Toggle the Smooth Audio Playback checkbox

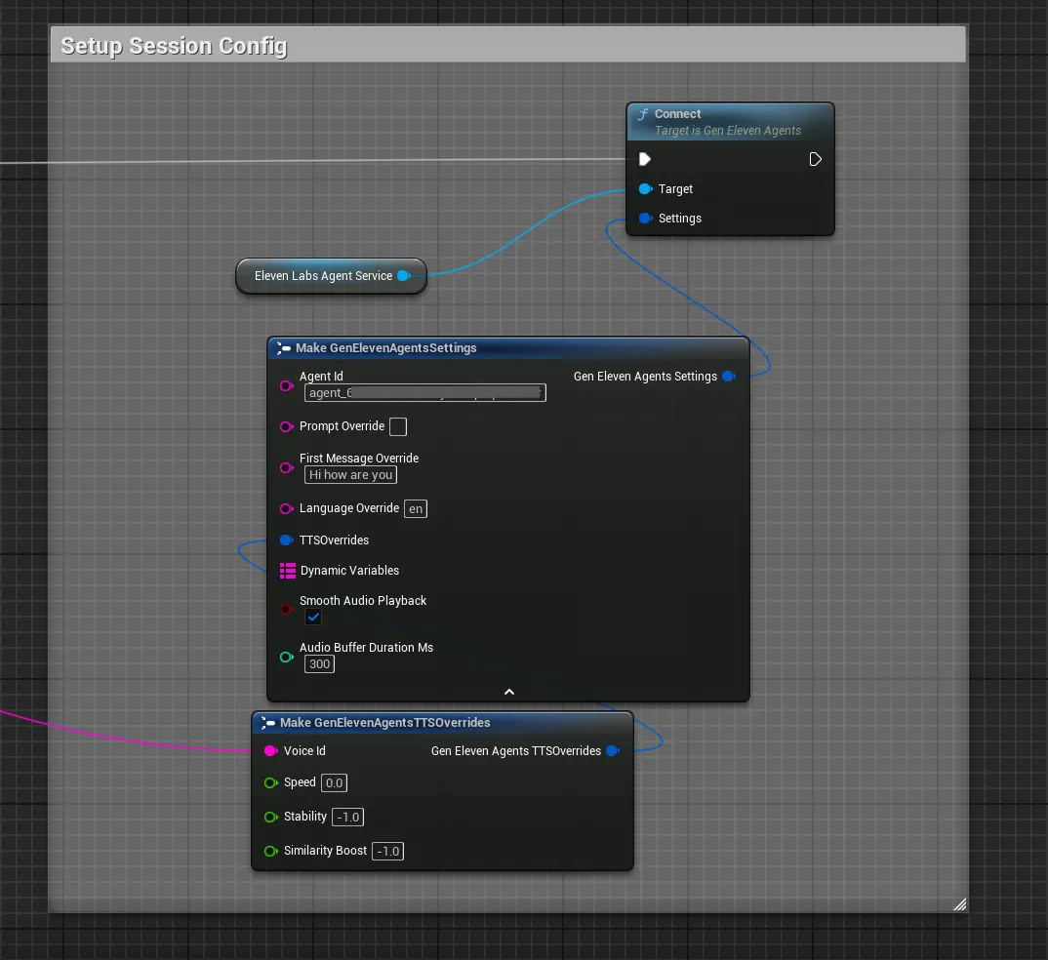(x=313, y=618)
